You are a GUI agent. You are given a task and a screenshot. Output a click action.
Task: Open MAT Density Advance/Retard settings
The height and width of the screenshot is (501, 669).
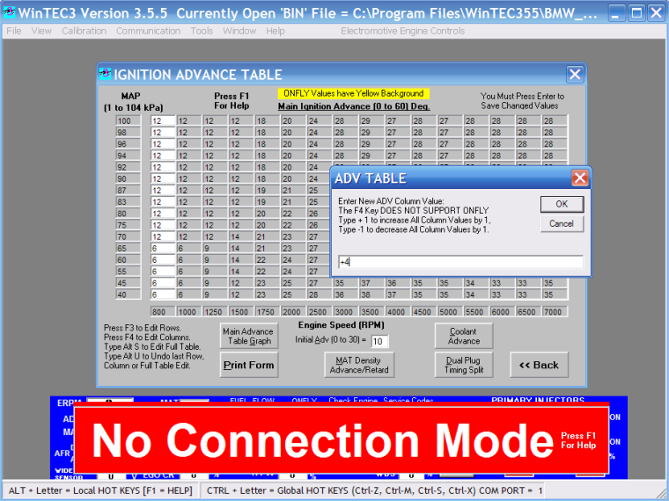coord(359,365)
